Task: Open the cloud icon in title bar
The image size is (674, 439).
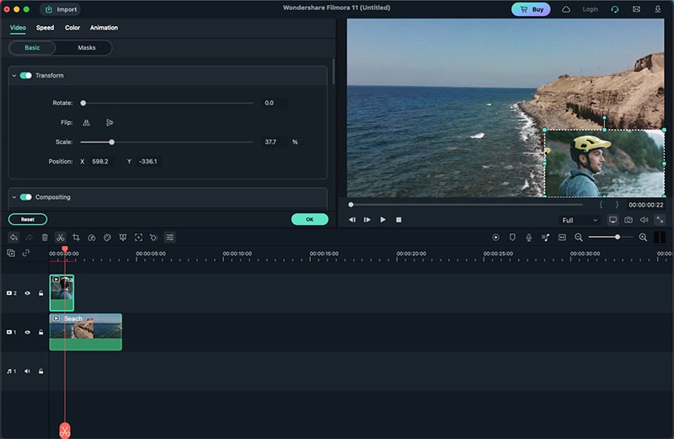Action: point(566,9)
